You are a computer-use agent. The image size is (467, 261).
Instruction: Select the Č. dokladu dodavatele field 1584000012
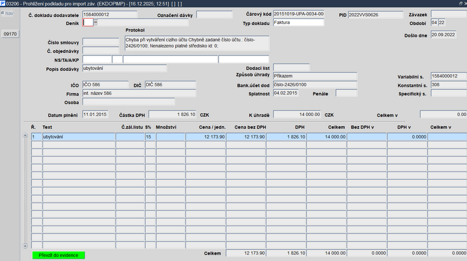(110, 14)
